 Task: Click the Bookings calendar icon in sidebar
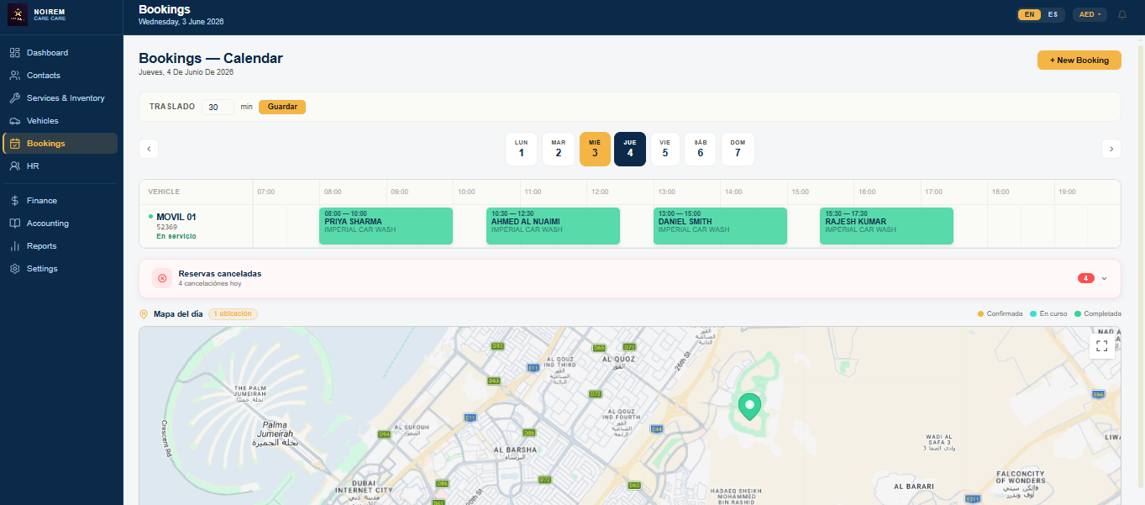(15, 144)
